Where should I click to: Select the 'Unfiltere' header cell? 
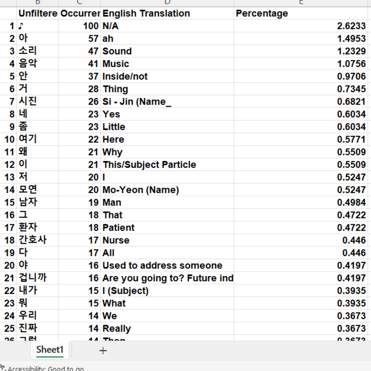[38, 13]
